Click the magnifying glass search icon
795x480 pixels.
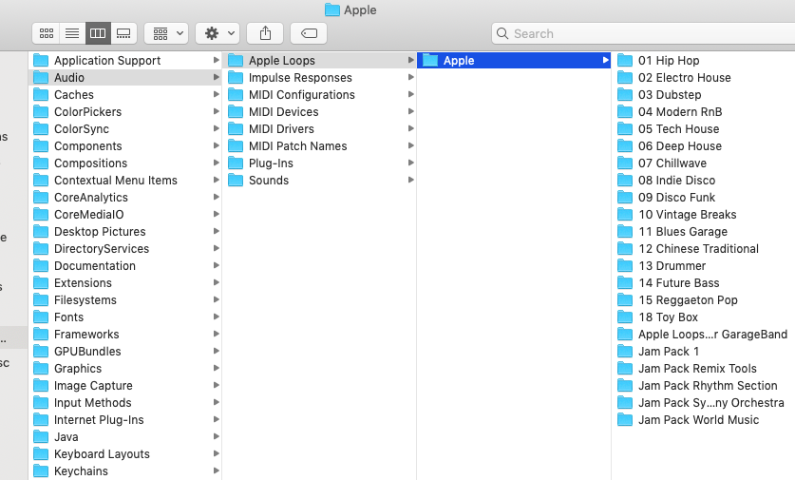(x=502, y=33)
